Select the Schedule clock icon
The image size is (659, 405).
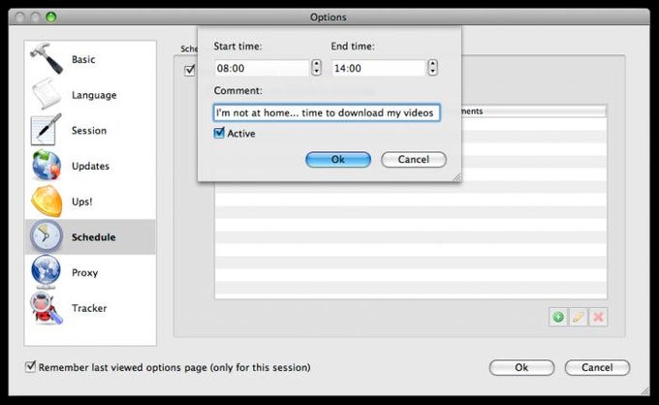(x=47, y=236)
